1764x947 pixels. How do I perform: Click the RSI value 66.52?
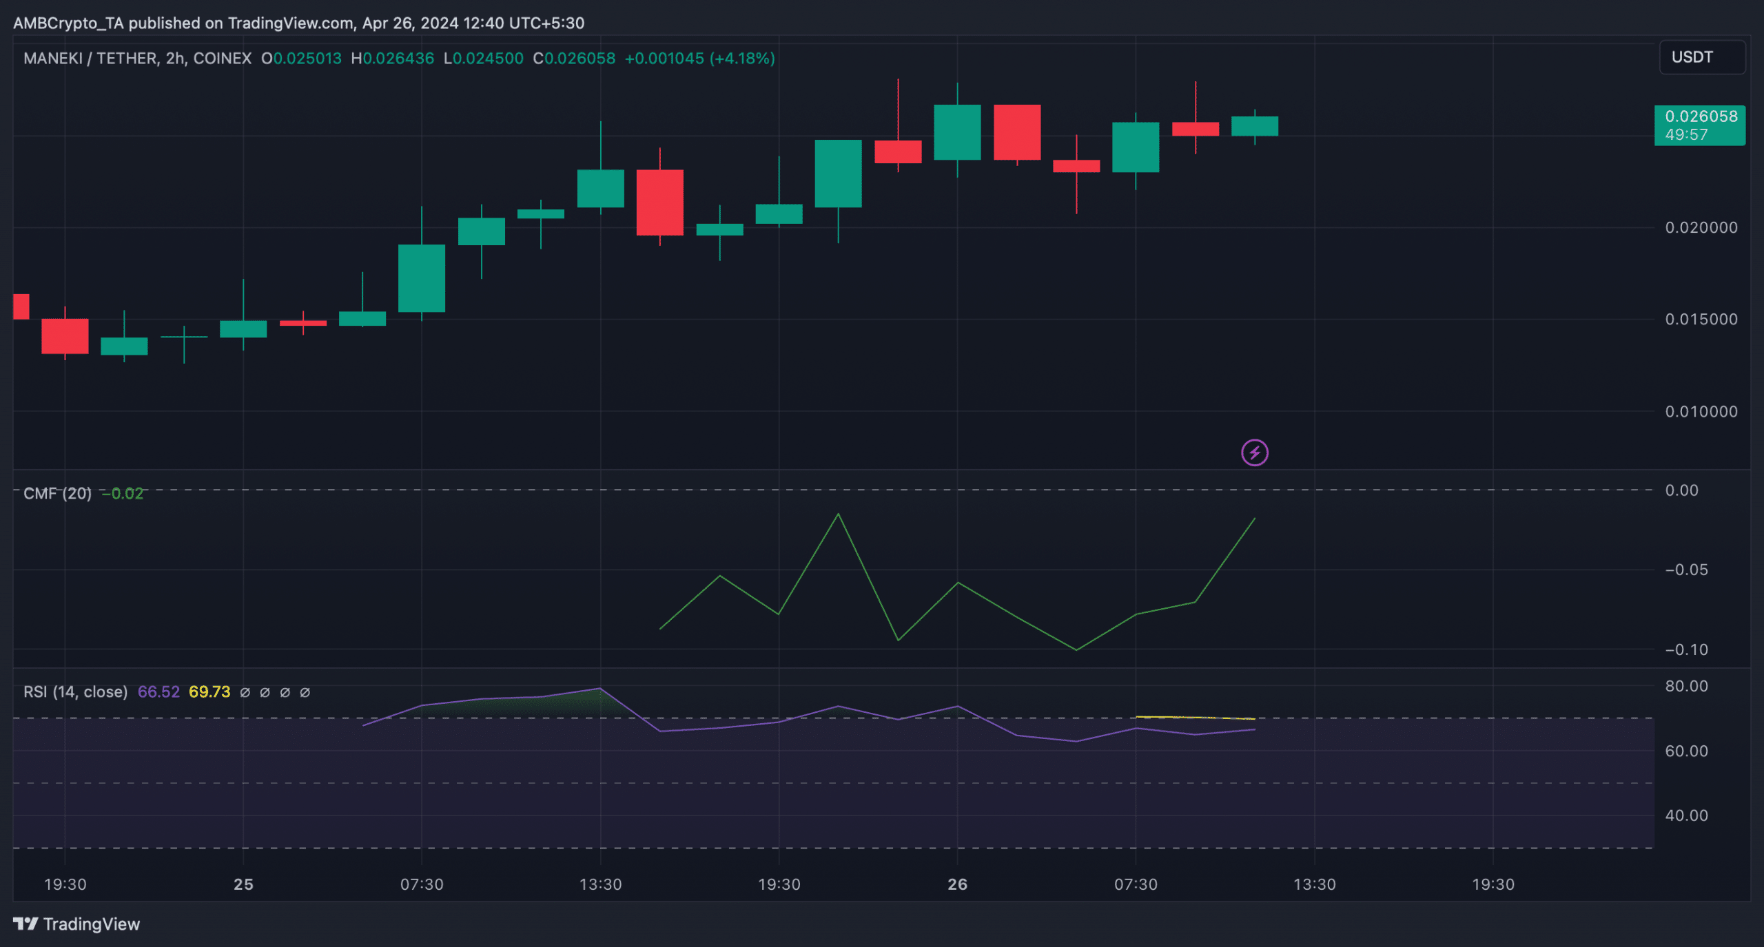158,691
